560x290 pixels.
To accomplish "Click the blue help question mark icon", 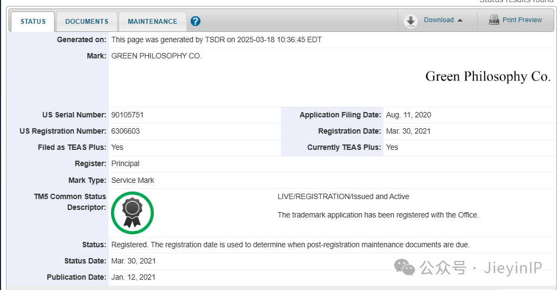I will pyautogui.click(x=196, y=21).
